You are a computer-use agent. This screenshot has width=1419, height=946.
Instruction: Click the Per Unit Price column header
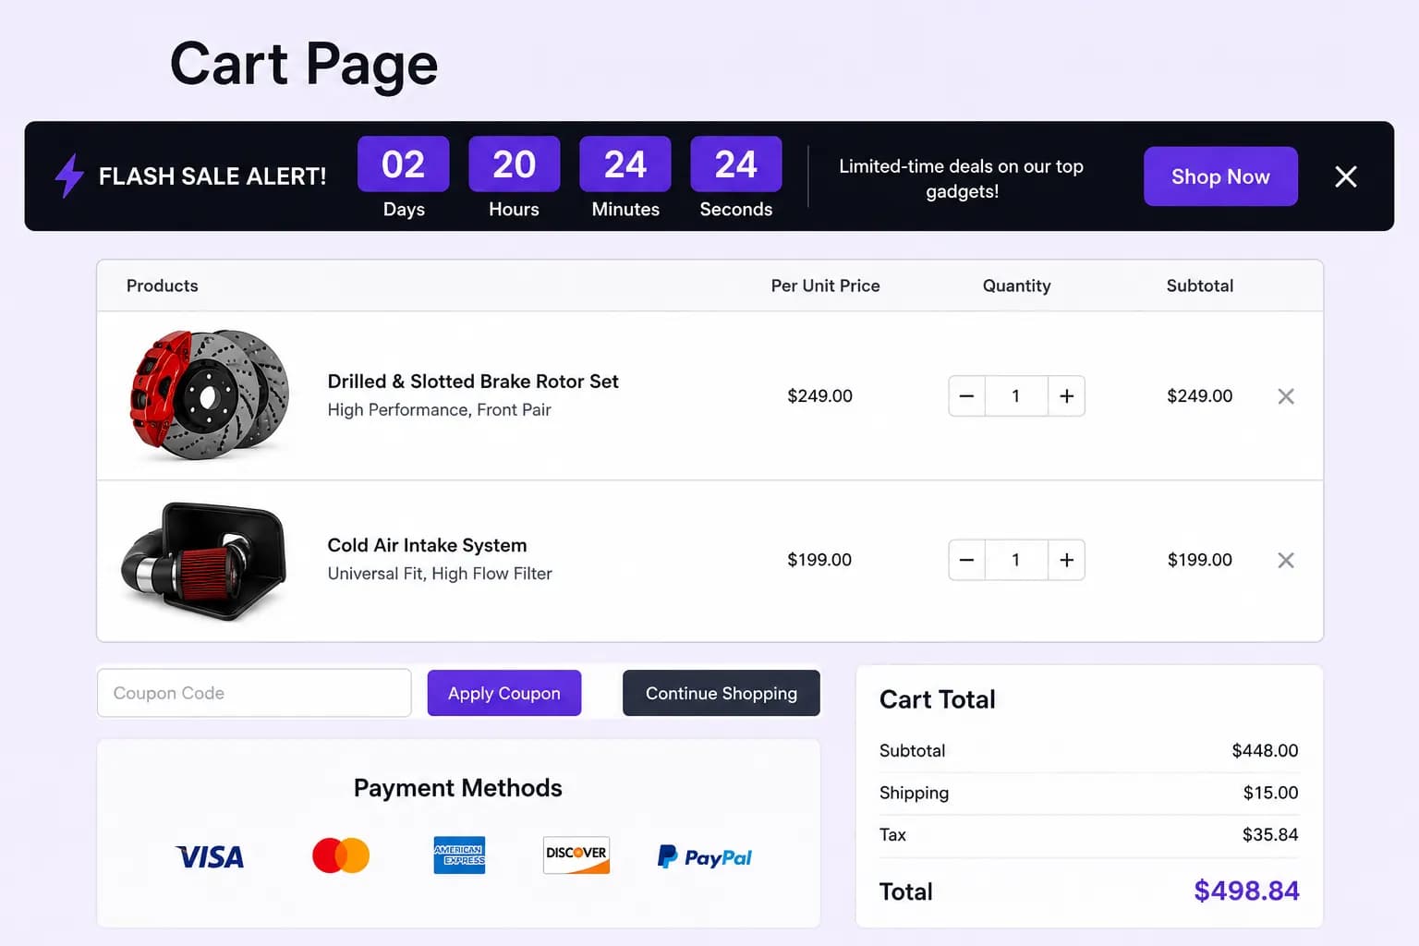click(825, 285)
